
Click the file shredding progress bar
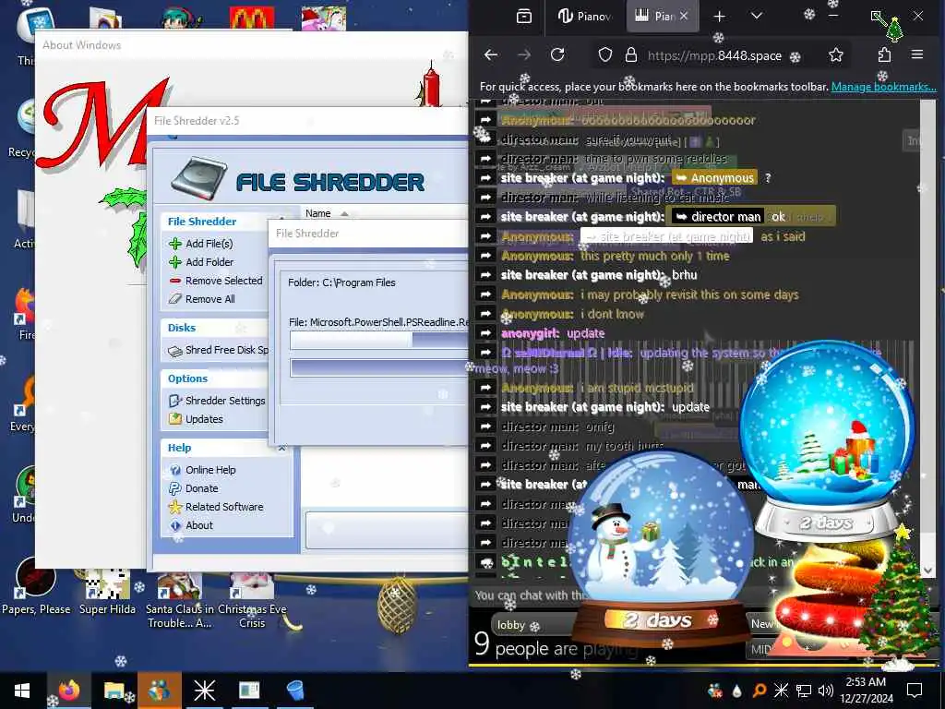click(379, 340)
